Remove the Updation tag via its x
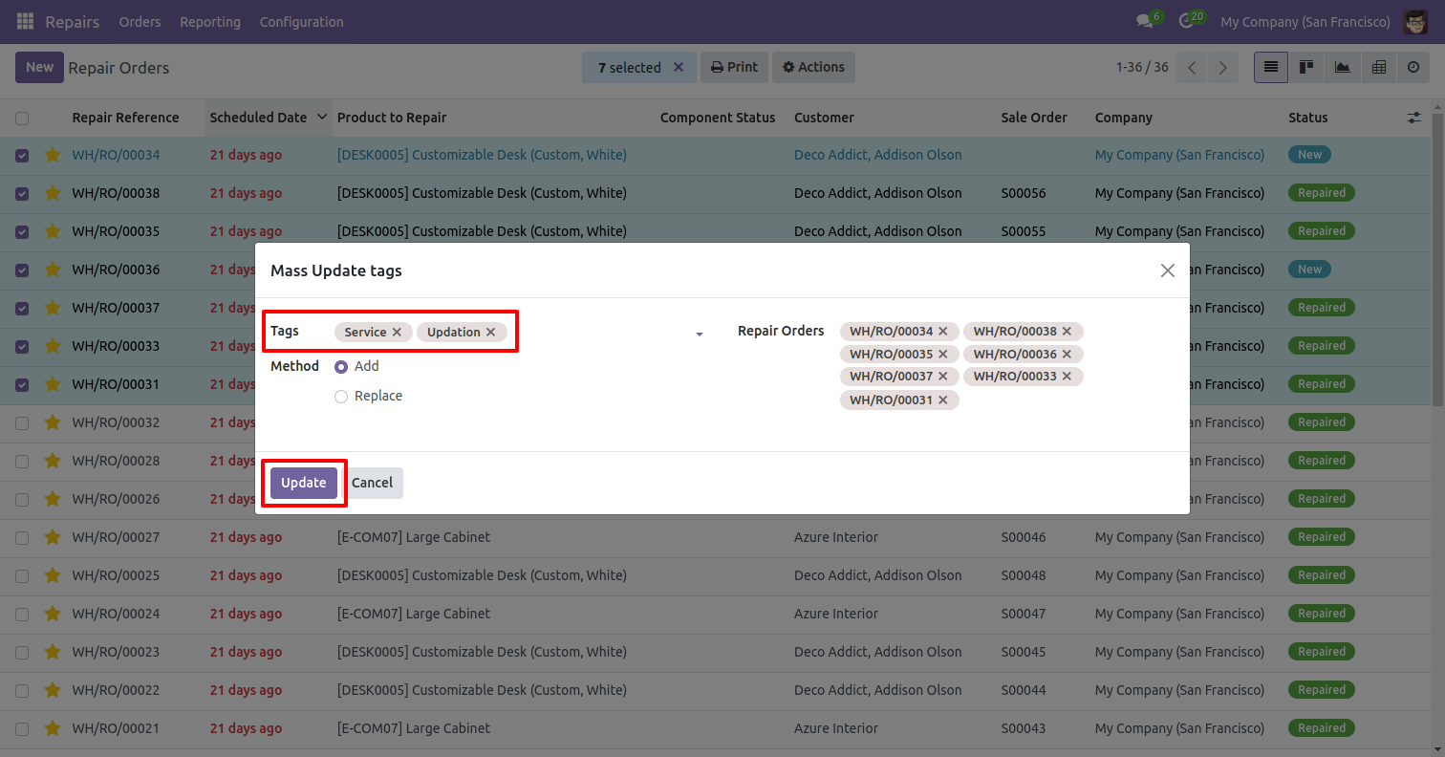This screenshot has width=1445, height=757. (491, 332)
